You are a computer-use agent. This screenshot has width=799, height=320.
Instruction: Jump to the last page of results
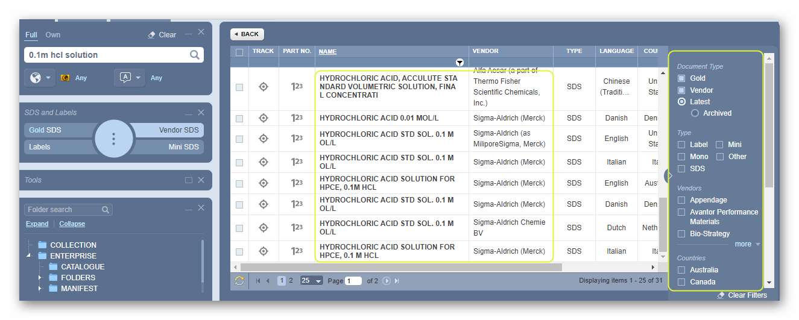point(397,281)
